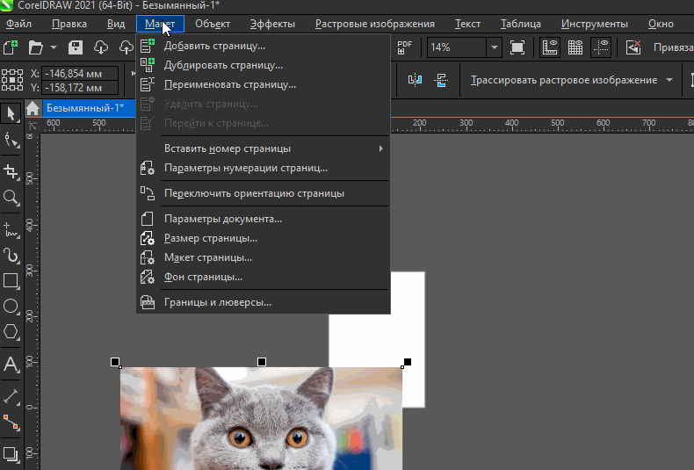Open the 'Окно' menu
Screen dimensions: 694x470
(x=661, y=24)
